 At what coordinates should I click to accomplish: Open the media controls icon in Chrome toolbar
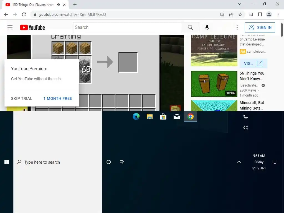point(251,14)
